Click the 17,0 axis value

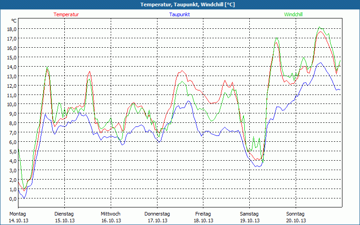click(13, 39)
